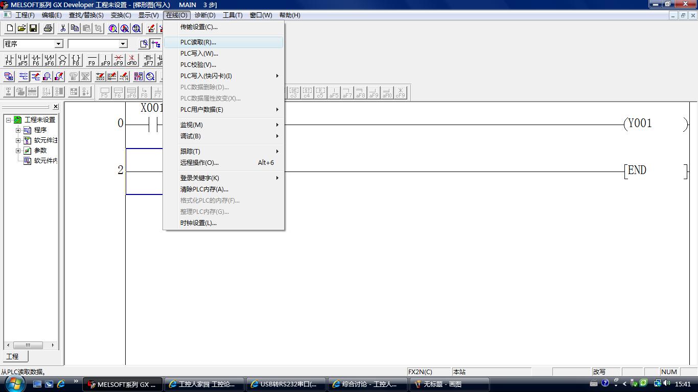Click the print icon in toolbar
Viewport: 698px width, 392px height.
click(48, 29)
